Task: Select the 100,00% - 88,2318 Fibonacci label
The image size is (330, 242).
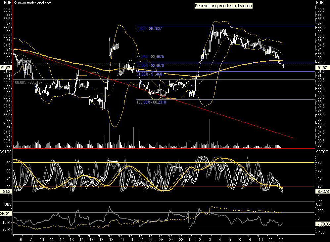Action: coord(151,102)
